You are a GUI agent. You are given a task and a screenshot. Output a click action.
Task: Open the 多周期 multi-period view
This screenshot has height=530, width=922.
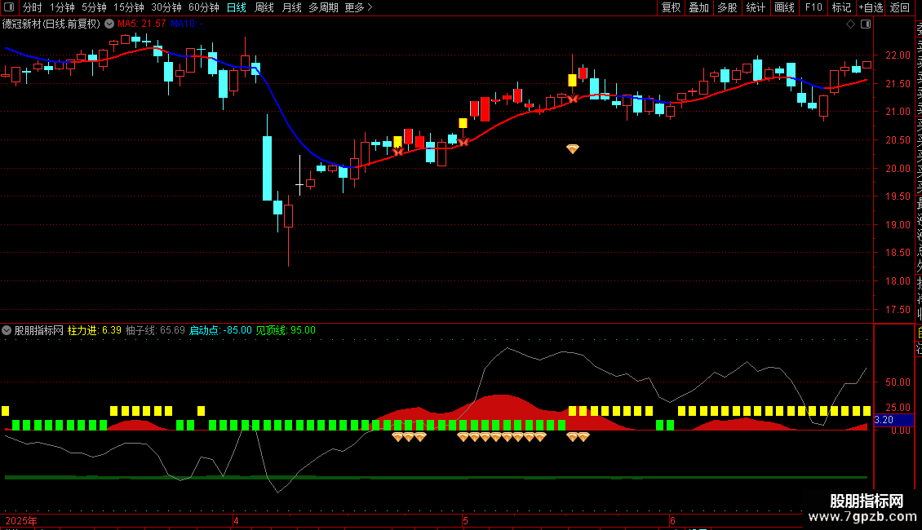coord(323,7)
